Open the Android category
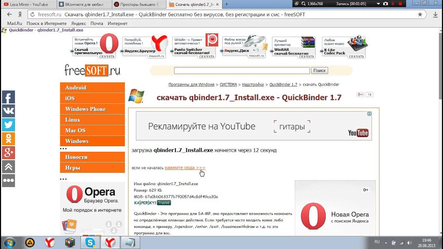The image size is (443, 249). (x=92, y=87)
